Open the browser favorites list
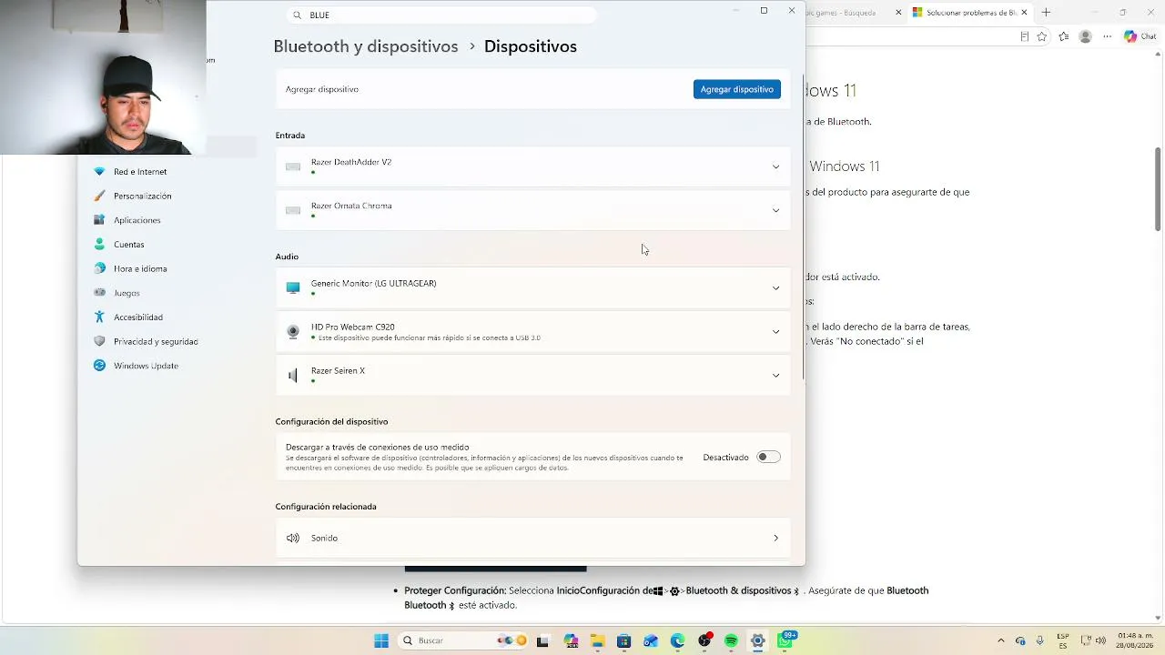 [x=1064, y=36]
